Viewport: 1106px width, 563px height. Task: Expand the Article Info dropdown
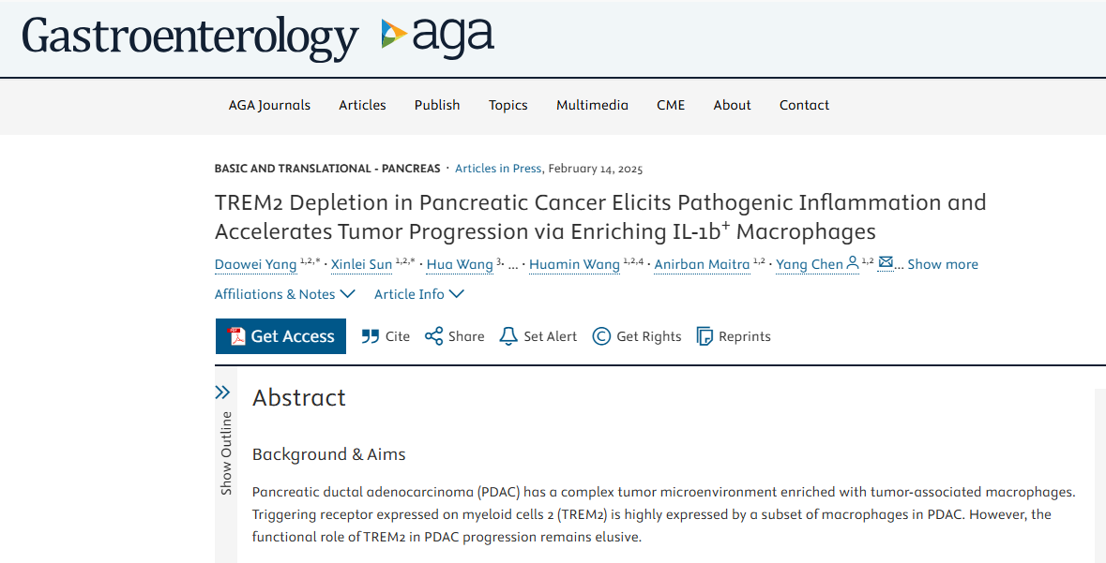pyautogui.click(x=419, y=294)
